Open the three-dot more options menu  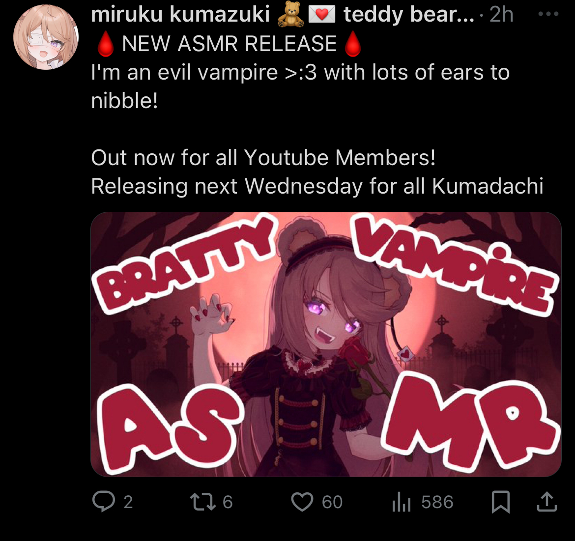(x=548, y=14)
